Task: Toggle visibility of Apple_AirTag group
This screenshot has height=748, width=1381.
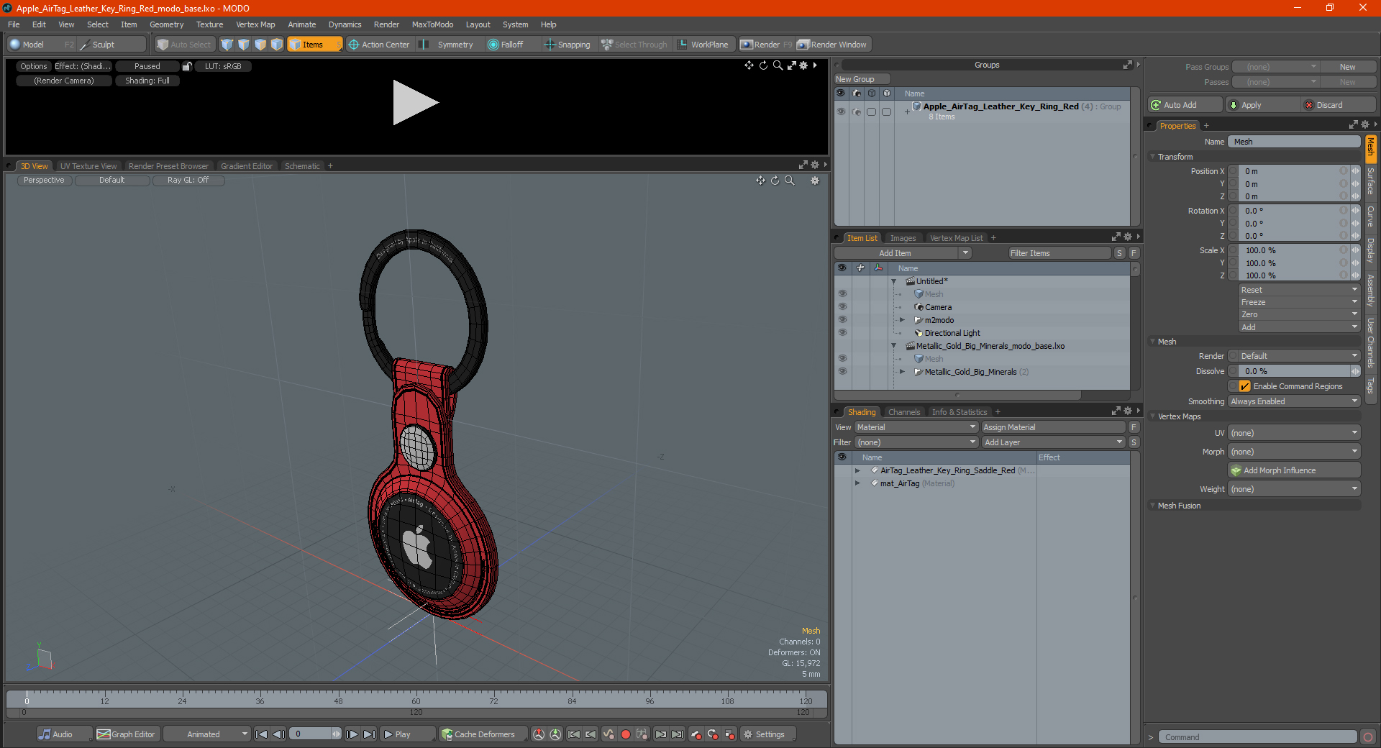Action: [x=841, y=111]
